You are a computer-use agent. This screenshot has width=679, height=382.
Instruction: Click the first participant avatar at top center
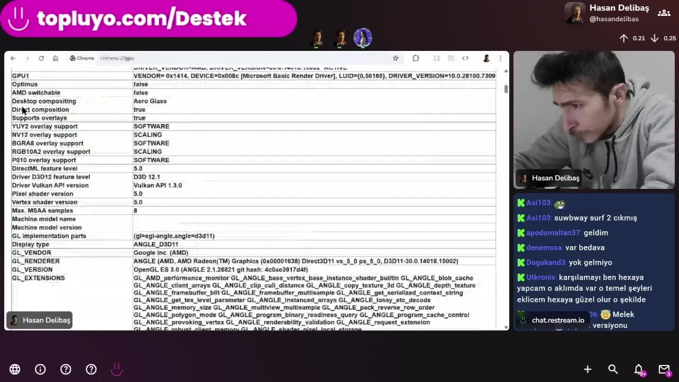pos(318,38)
